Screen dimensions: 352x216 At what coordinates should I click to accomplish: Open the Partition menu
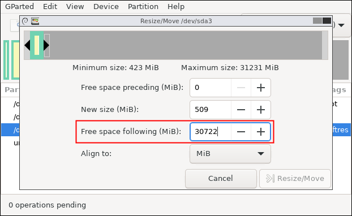point(143,7)
